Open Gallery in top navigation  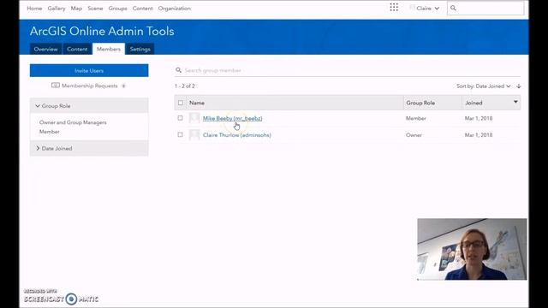click(57, 8)
